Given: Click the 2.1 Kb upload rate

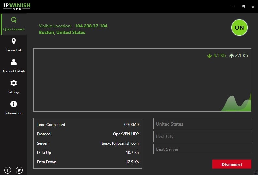Looking at the screenshot, I should click(x=242, y=56).
